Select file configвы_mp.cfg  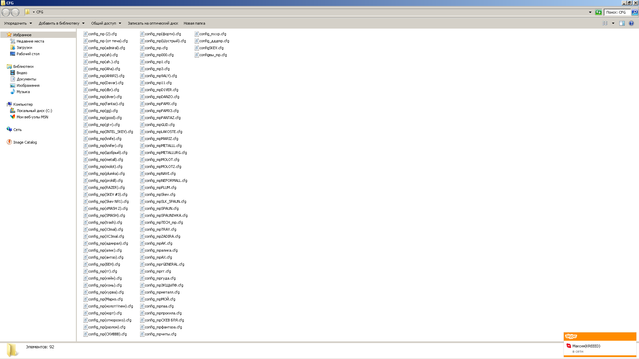(211, 55)
